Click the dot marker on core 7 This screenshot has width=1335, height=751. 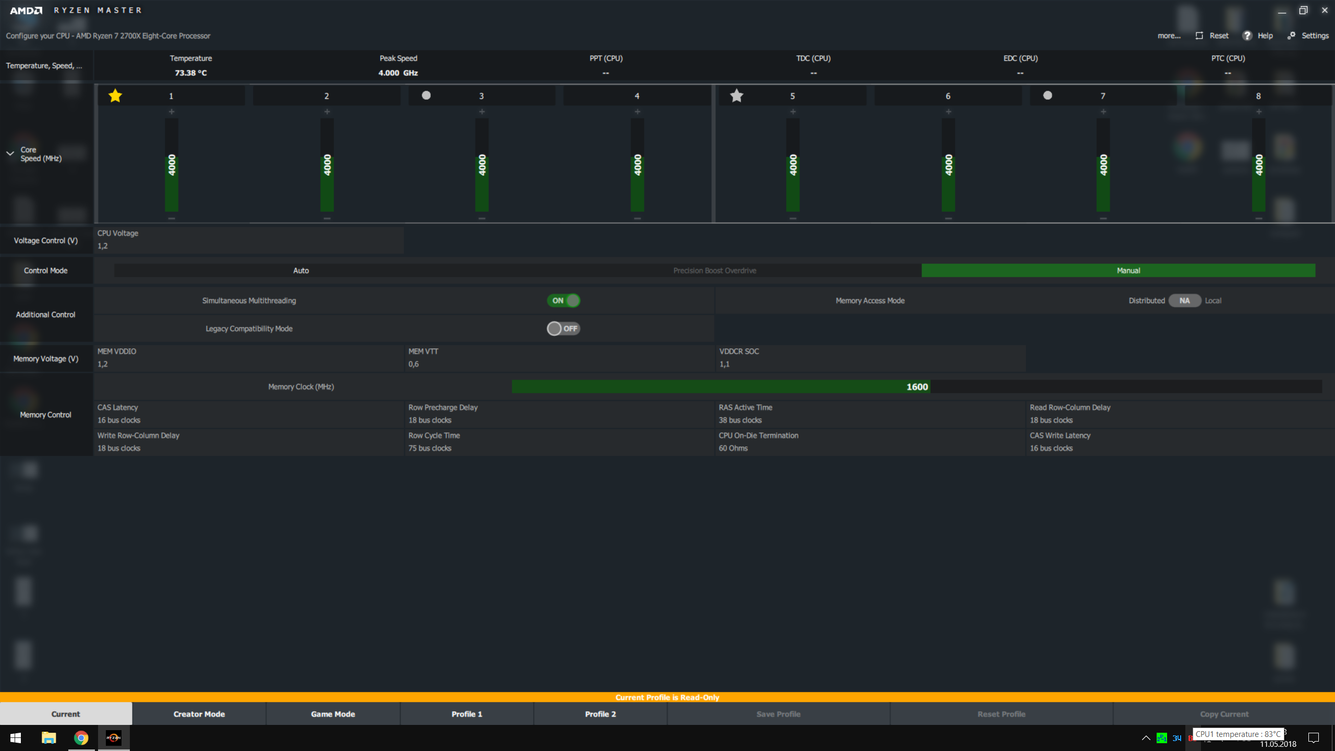1047,95
